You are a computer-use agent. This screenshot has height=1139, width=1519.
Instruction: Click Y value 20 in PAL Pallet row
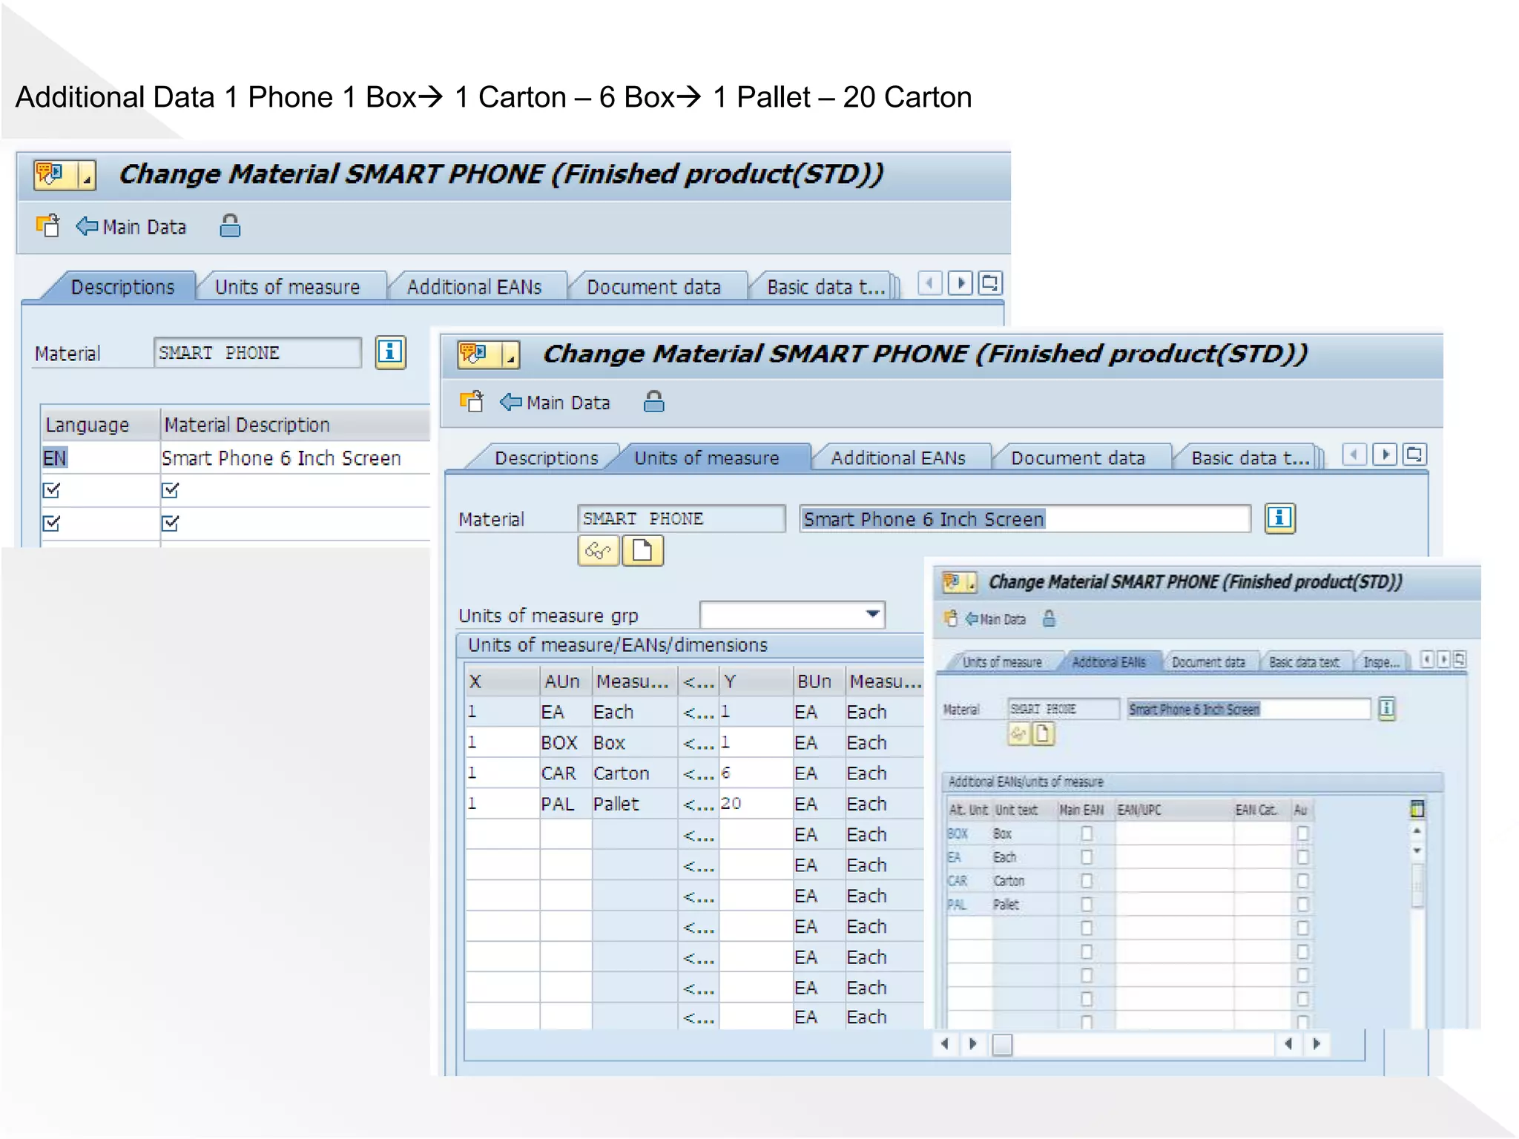756,803
